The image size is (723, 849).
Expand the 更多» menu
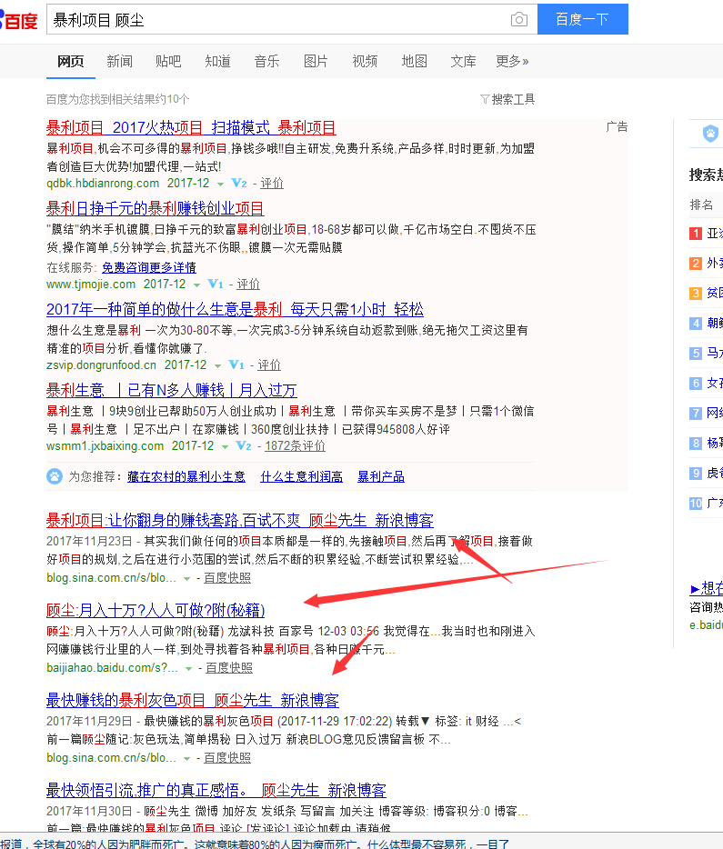512,61
